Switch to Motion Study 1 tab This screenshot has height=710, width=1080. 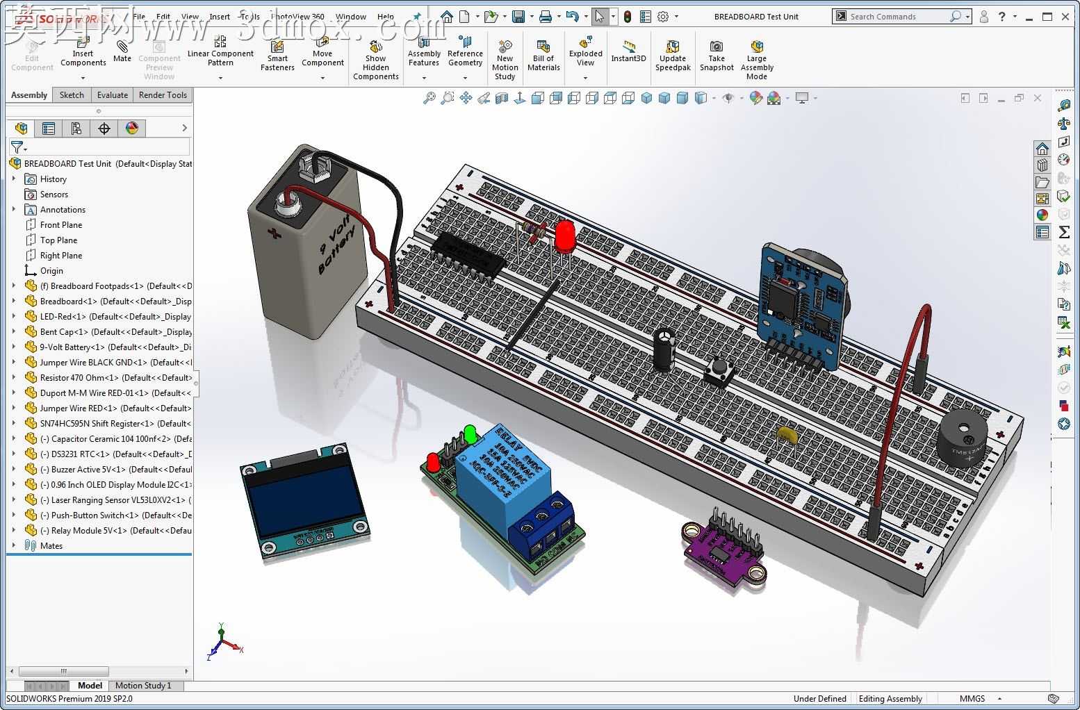pyautogui.click(x=143, y=686)
